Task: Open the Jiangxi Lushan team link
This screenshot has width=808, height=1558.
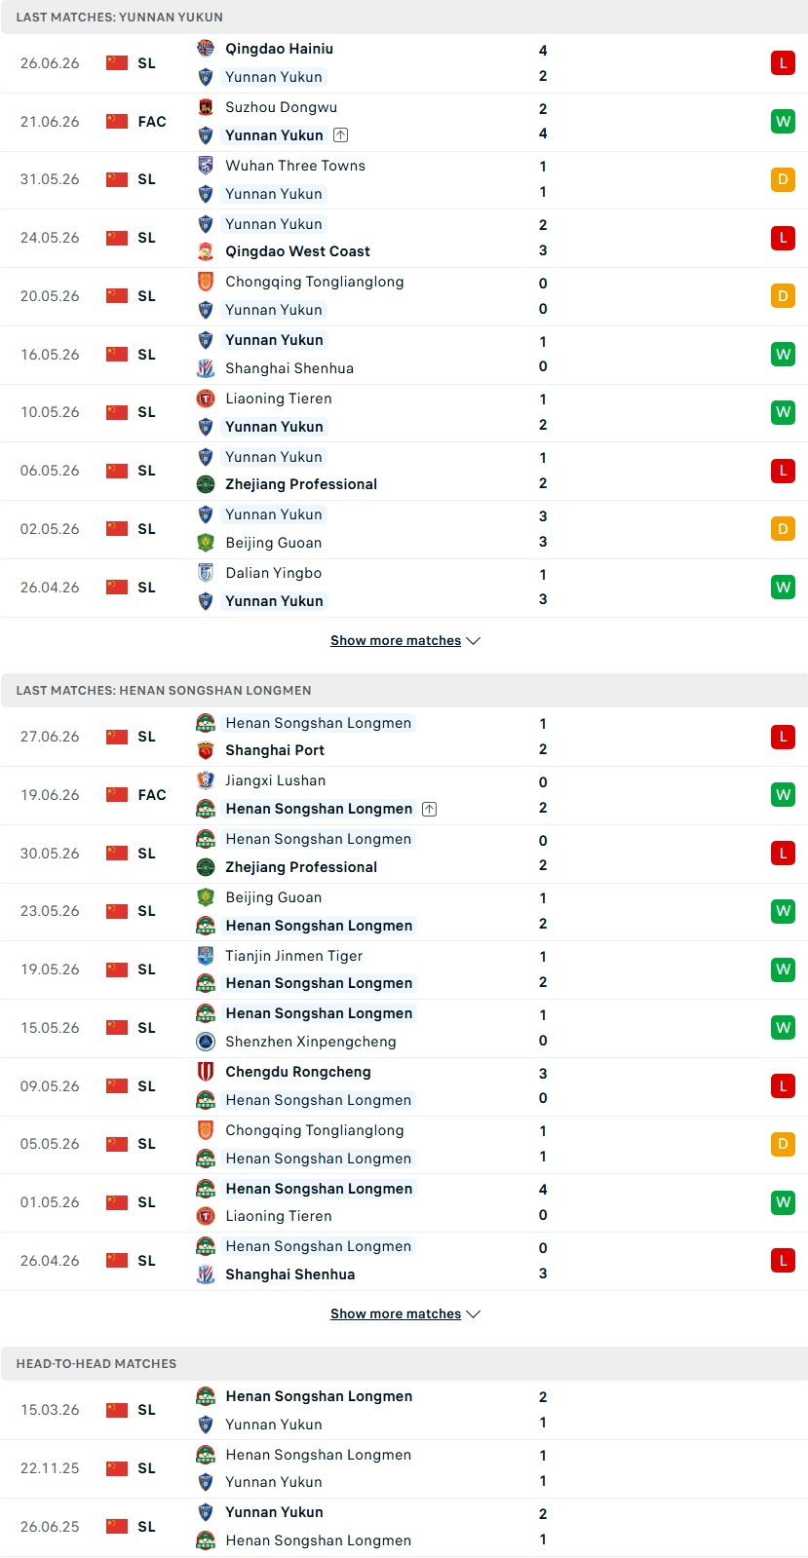Action: 275,780
